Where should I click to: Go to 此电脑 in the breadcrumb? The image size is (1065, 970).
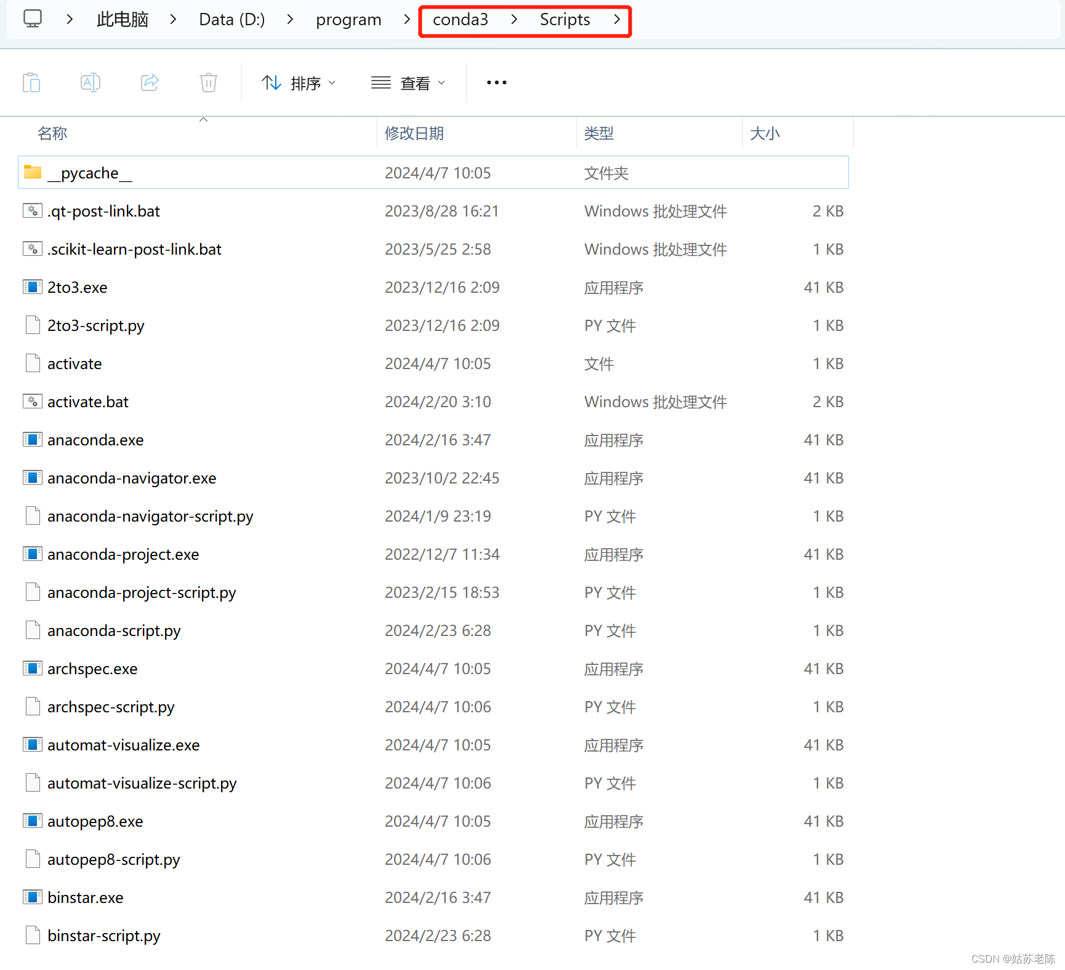(123, 19)
